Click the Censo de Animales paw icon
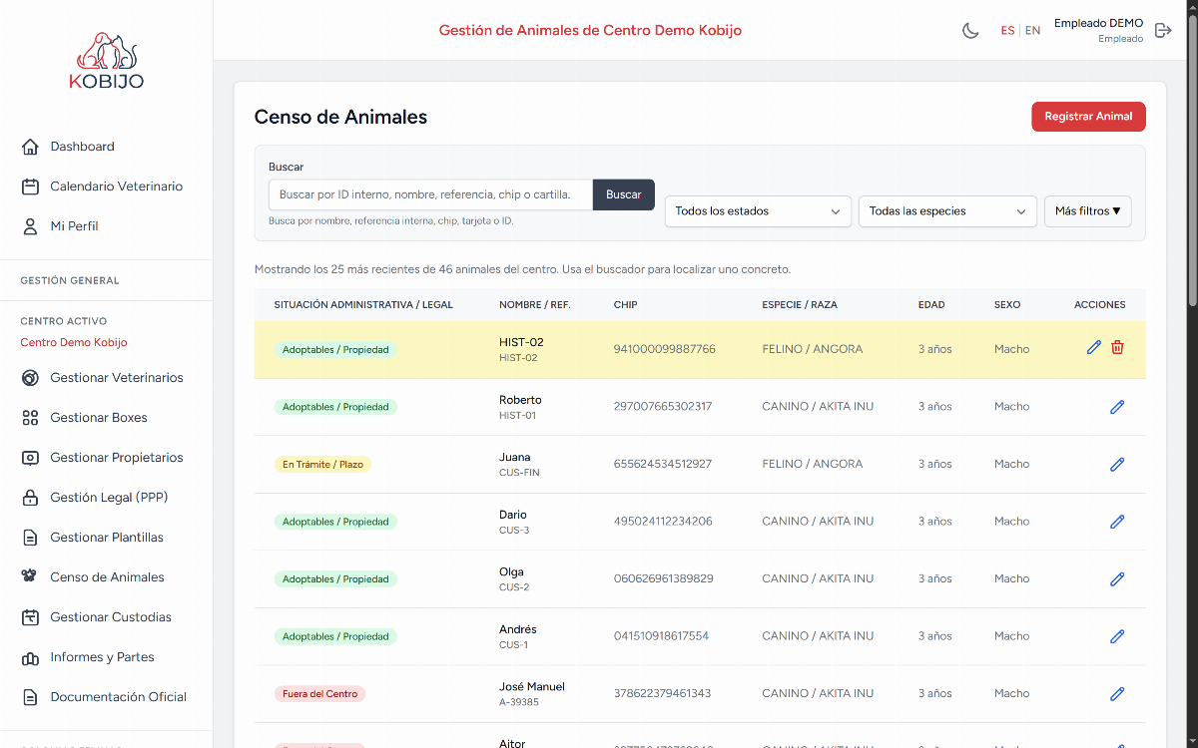The height and width of the screenshot is (748, 1198). coord(30,576)
